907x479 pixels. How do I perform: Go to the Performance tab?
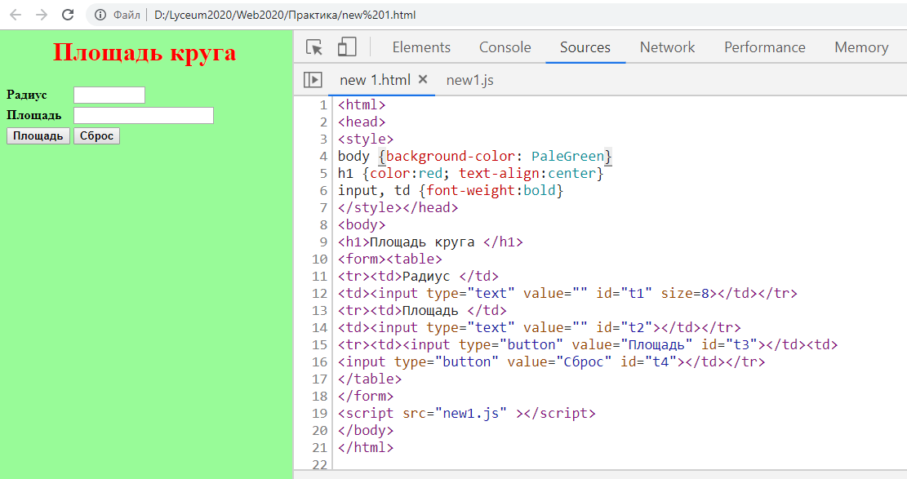point(764,47)
